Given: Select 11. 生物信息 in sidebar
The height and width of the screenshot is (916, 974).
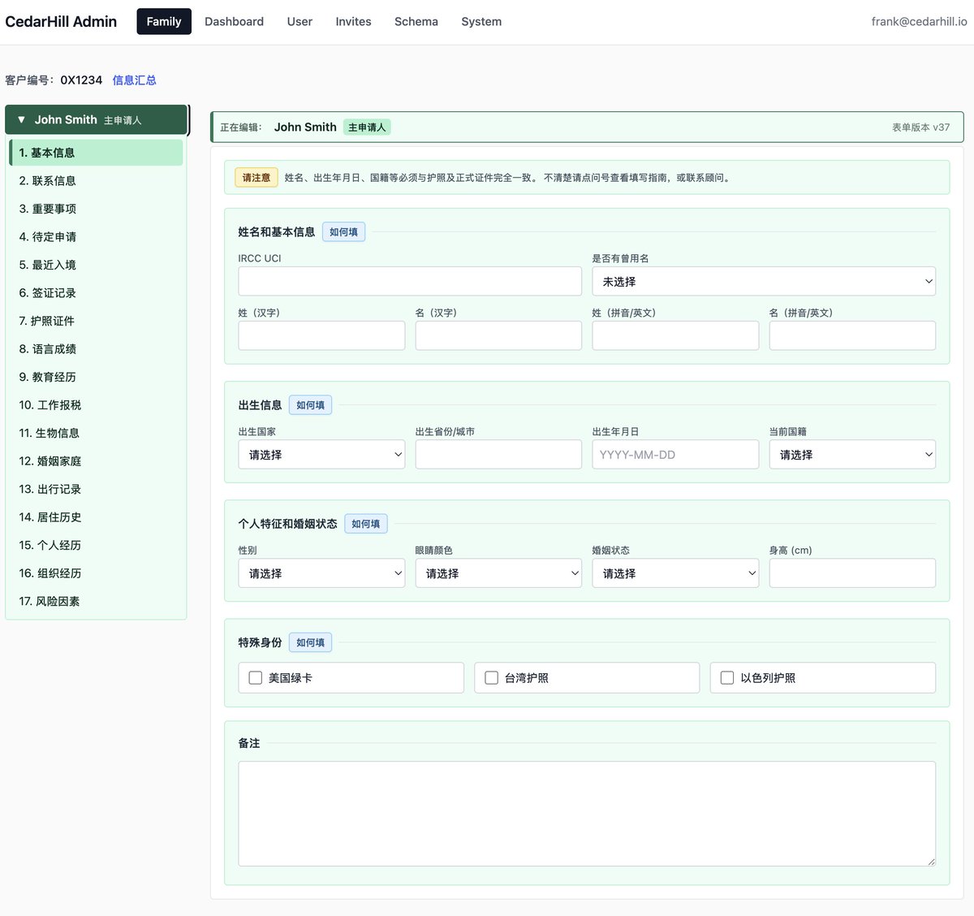Looking at the screenshot, I should pyautogui.click(x=96, y=433).
